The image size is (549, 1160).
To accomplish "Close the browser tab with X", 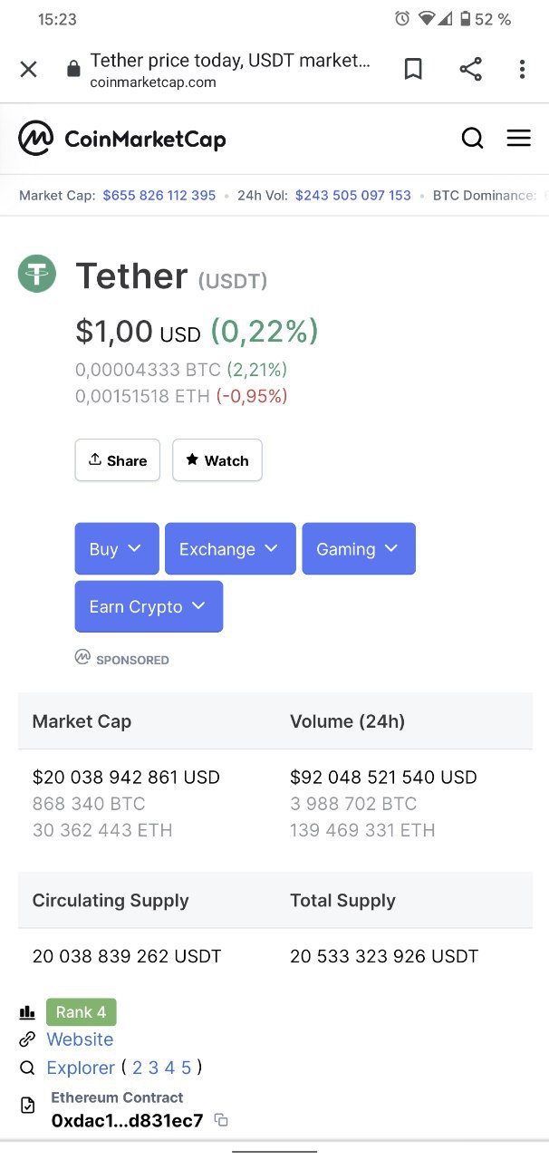I will pyautogui.click(x=28, y=69).
